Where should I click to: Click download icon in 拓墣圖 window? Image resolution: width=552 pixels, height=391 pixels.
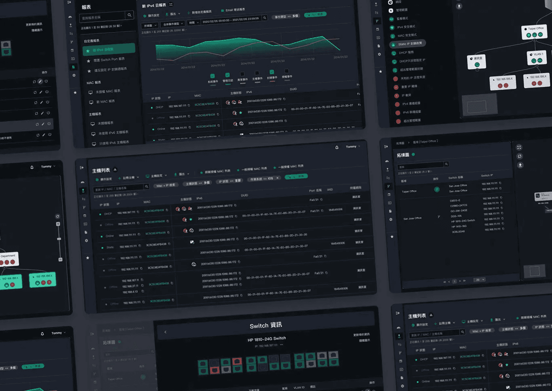coord(520,165)
